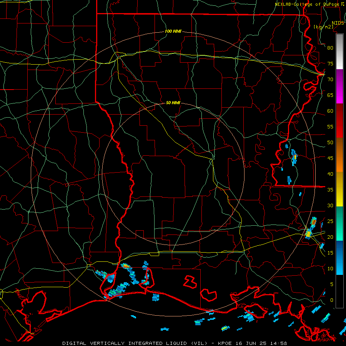This screenshot has height=346, width=346.
Task: Click the "[kg/m2]" units label
Action: tap(323, 27)
